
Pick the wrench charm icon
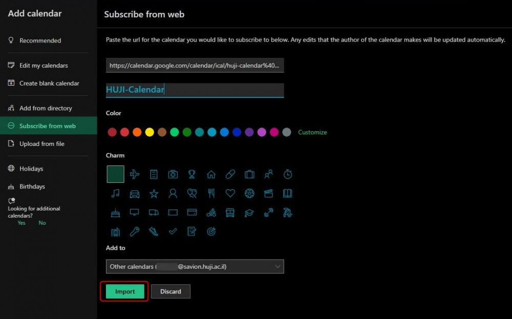(135, 231)
